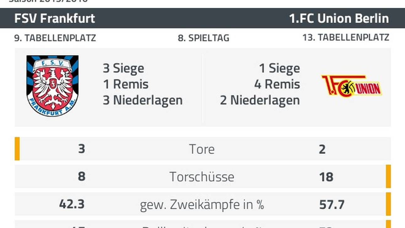Click the 2 Niederlagen text for Union
405x228 pixels.
tap(260, 100)
